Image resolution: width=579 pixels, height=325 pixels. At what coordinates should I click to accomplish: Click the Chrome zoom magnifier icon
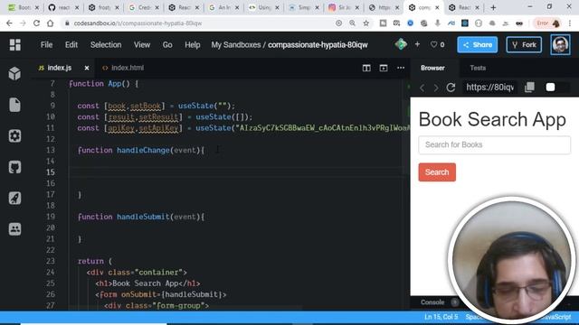[352, 23]
